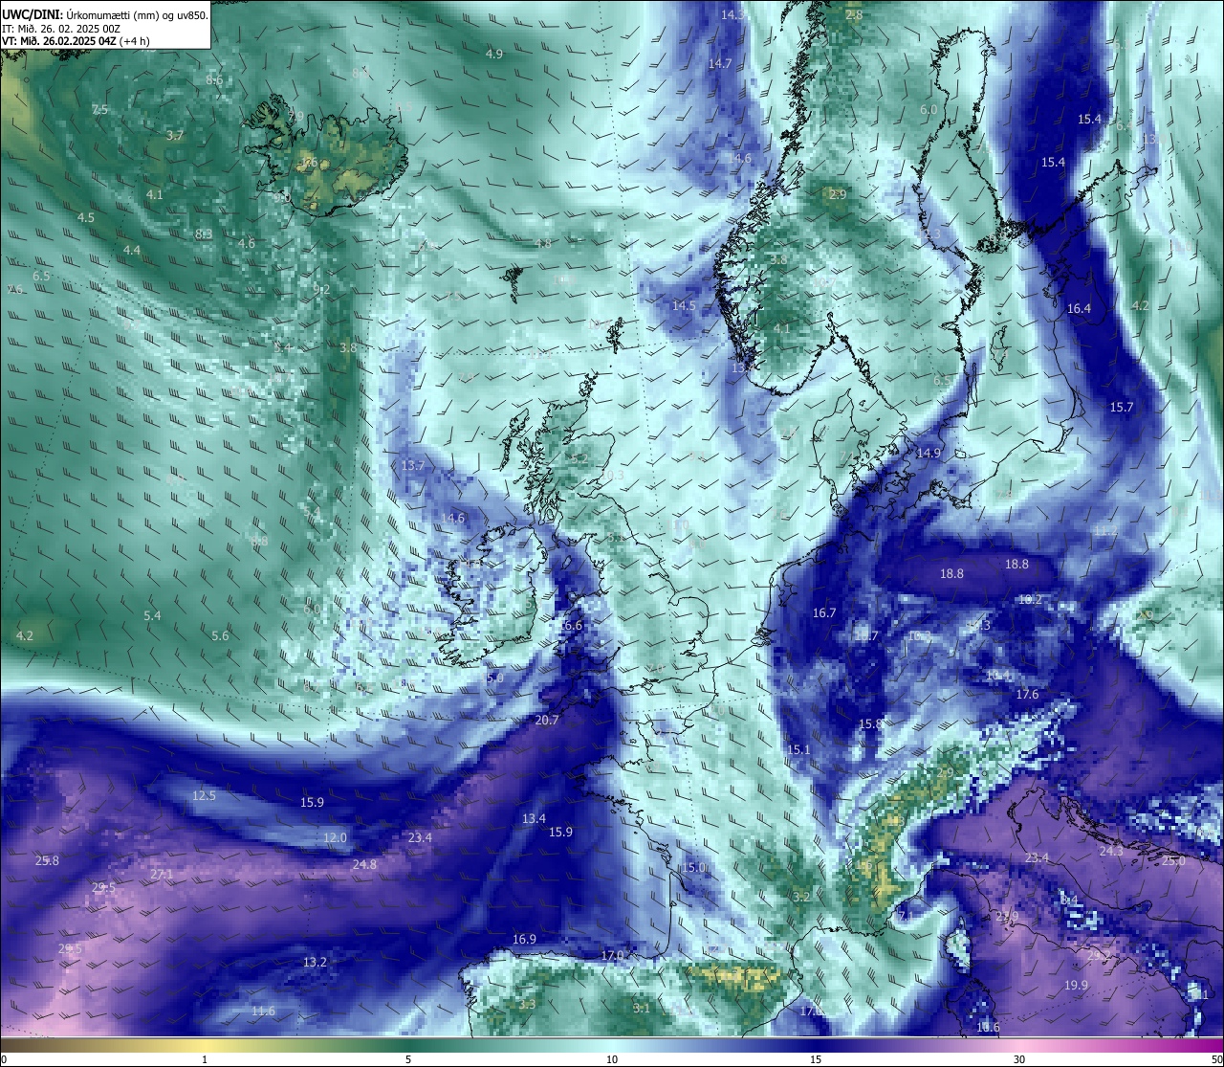The width and height of the screenshot is (1224, 1067).
Task: Click the 24.8 value label
Action: 364,864
